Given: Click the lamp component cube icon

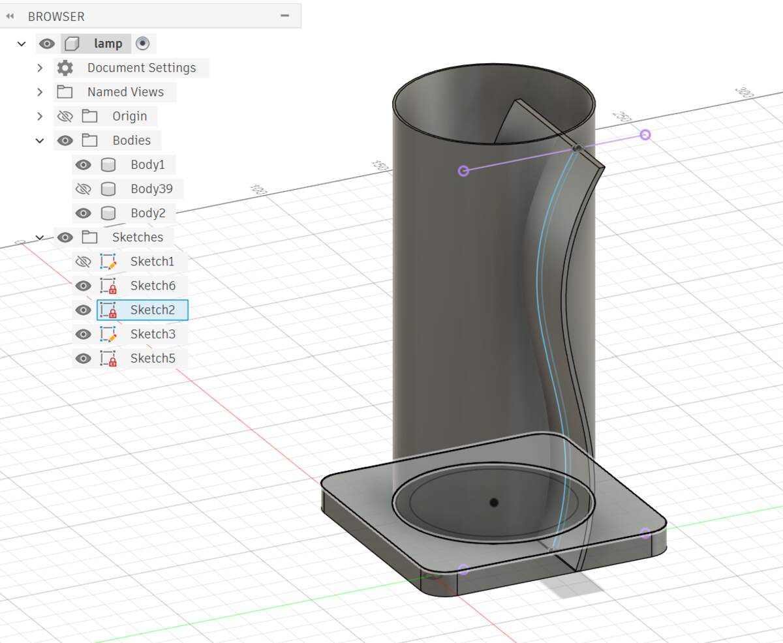Looking at the screenshot, I should tap(72, 44).
